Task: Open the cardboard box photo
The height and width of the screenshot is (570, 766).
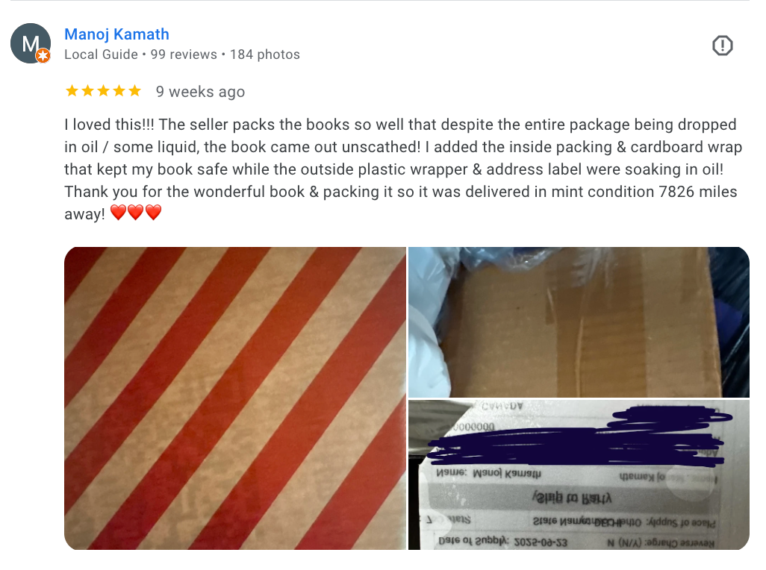Action: [x=579, y=322]
